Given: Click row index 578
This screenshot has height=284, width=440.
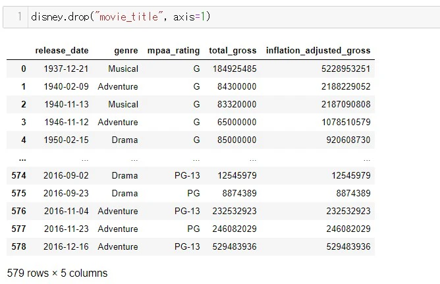Looking at the screenshot, I should pos(19,246).
